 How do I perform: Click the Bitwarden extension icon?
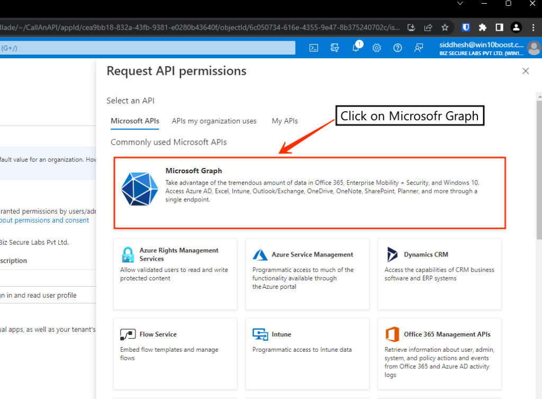tap(466, 27)
